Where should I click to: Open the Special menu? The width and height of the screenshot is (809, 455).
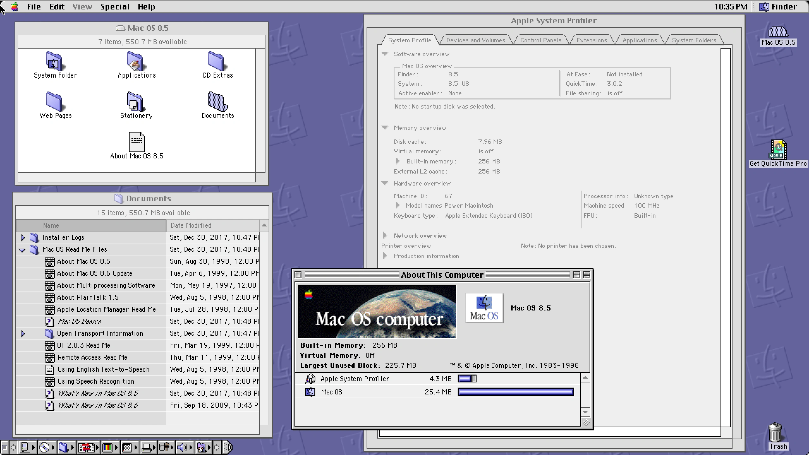(115, 6)
